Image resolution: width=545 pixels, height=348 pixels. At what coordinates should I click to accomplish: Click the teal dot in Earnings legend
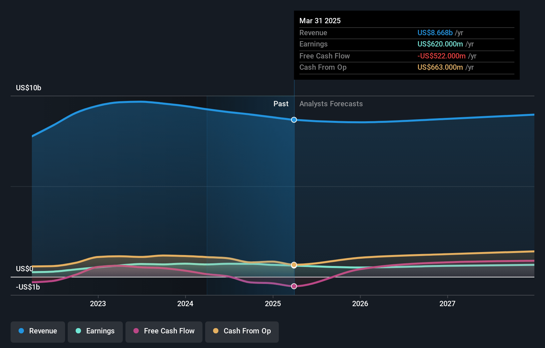(78, 331)
